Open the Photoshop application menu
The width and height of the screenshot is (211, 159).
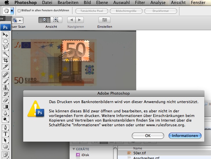26,3
